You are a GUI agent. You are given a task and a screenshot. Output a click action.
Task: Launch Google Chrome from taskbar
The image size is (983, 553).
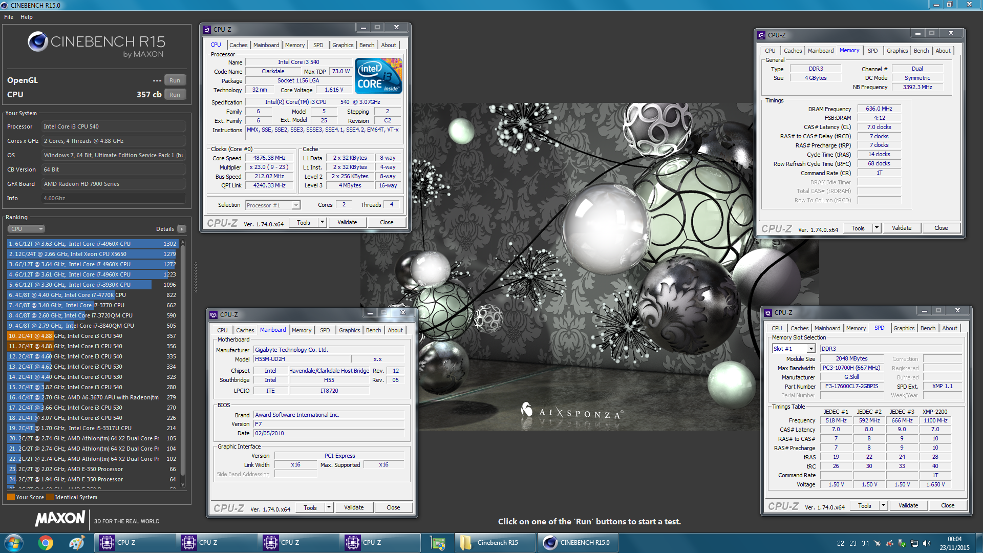[x=46, y=543]
